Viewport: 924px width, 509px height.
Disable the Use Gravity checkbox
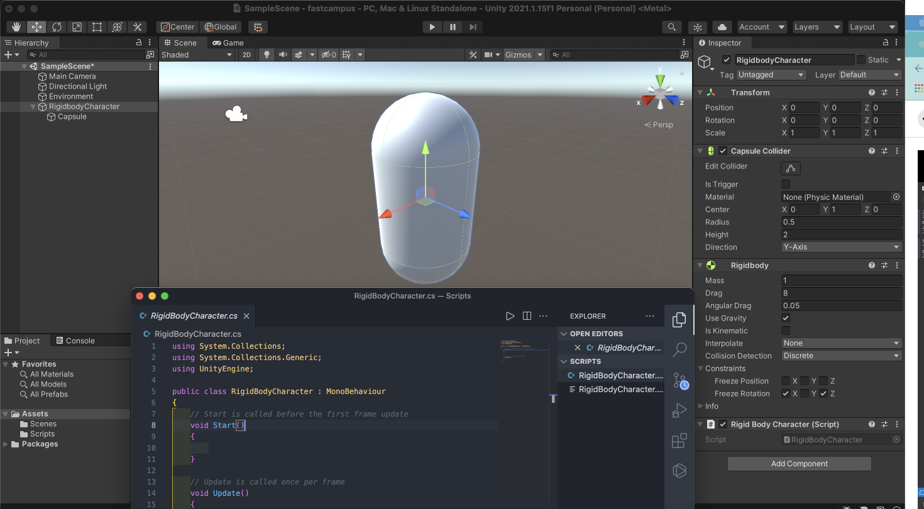pyautogui.click(x=786, y=318)
